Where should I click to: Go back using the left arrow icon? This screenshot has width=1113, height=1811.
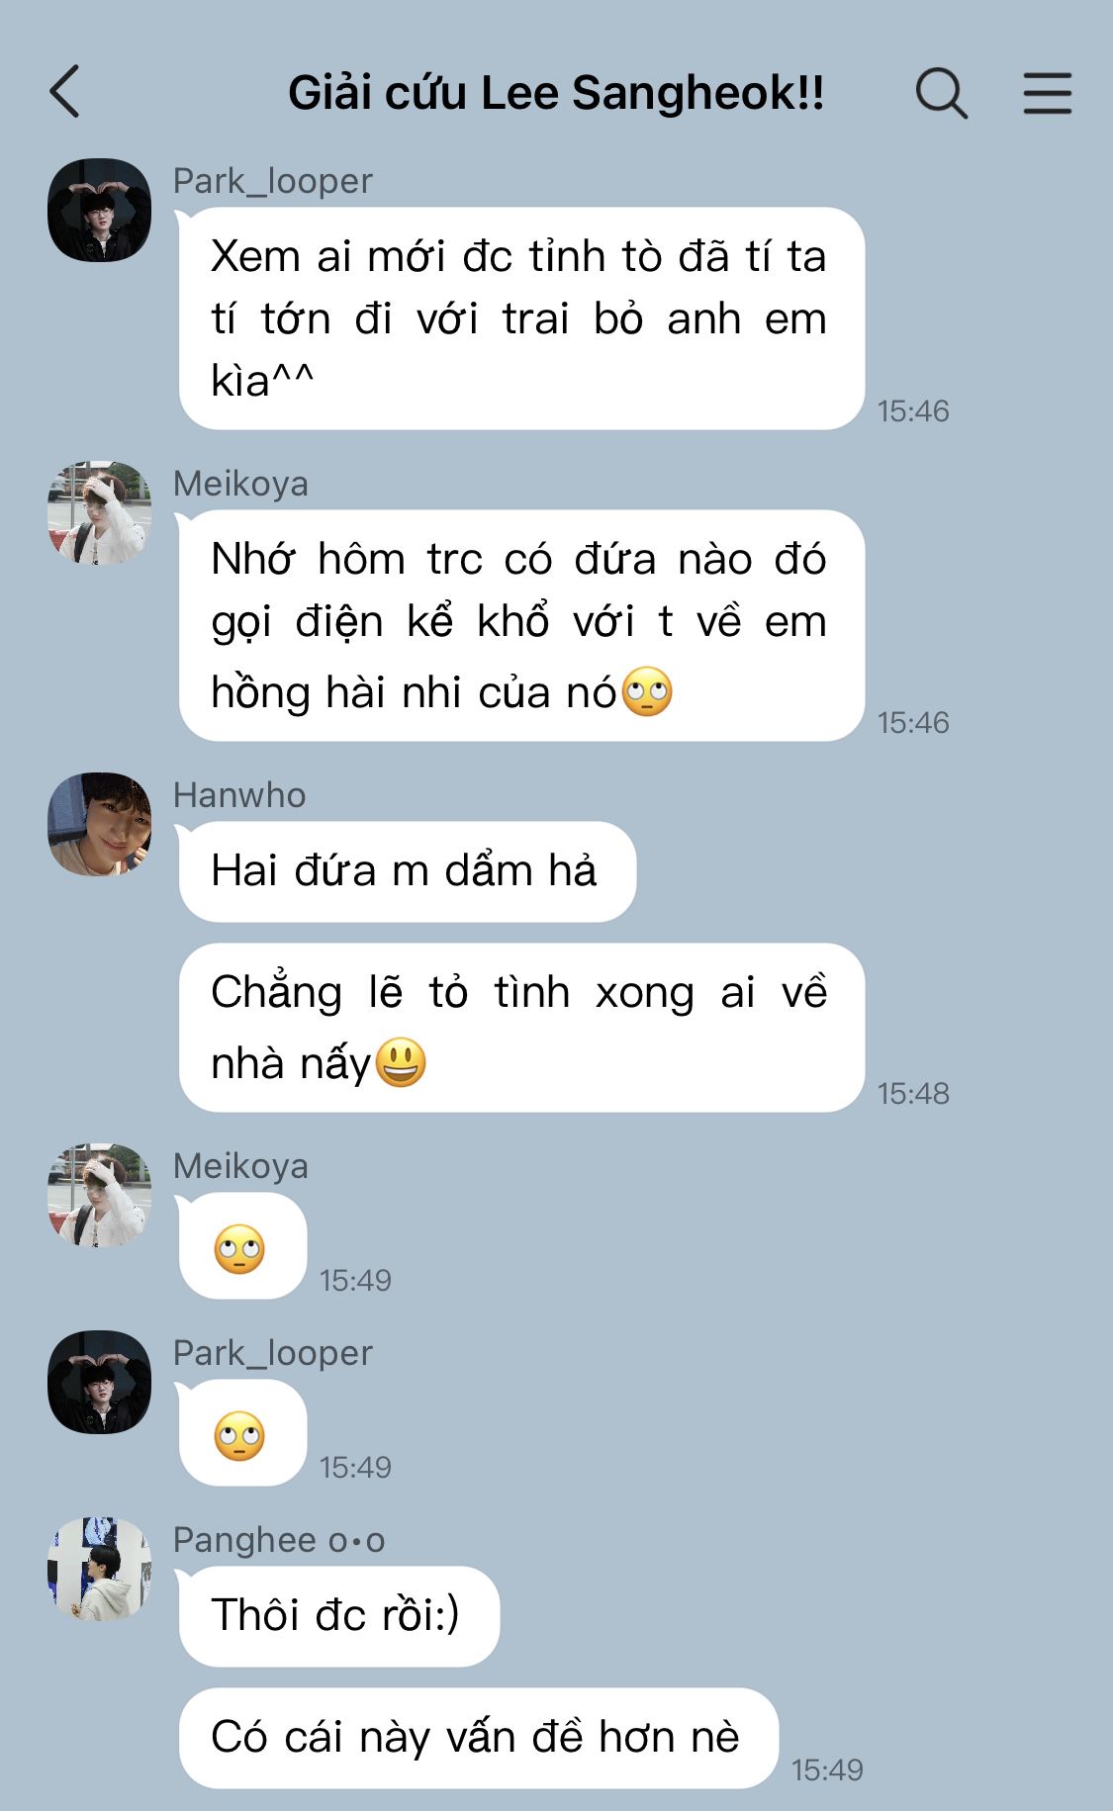pos(64,92)
